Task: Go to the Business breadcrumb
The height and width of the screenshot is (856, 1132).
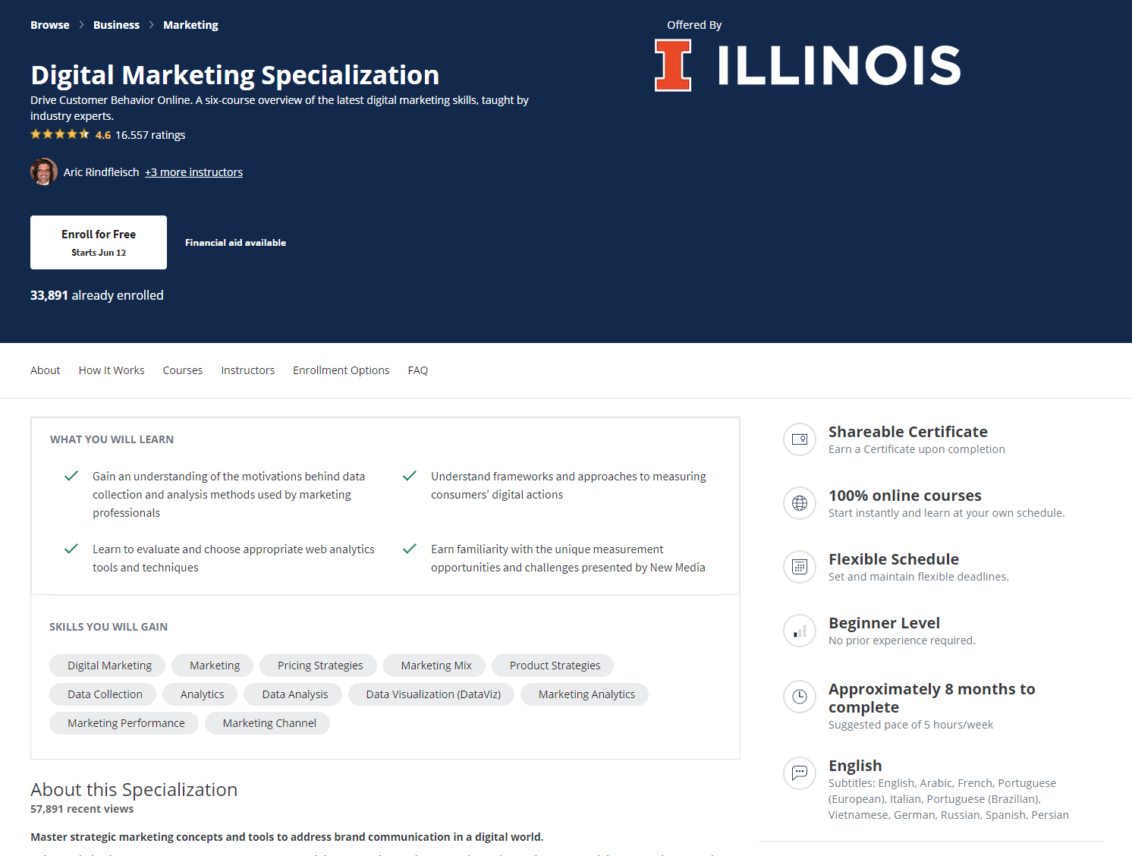Action: (x=116, y=25)
